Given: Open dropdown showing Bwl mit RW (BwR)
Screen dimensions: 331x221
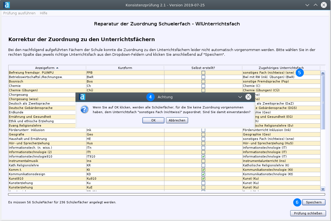Looking at the screenshot, I should pyautogui.click(x=281, y=77).
